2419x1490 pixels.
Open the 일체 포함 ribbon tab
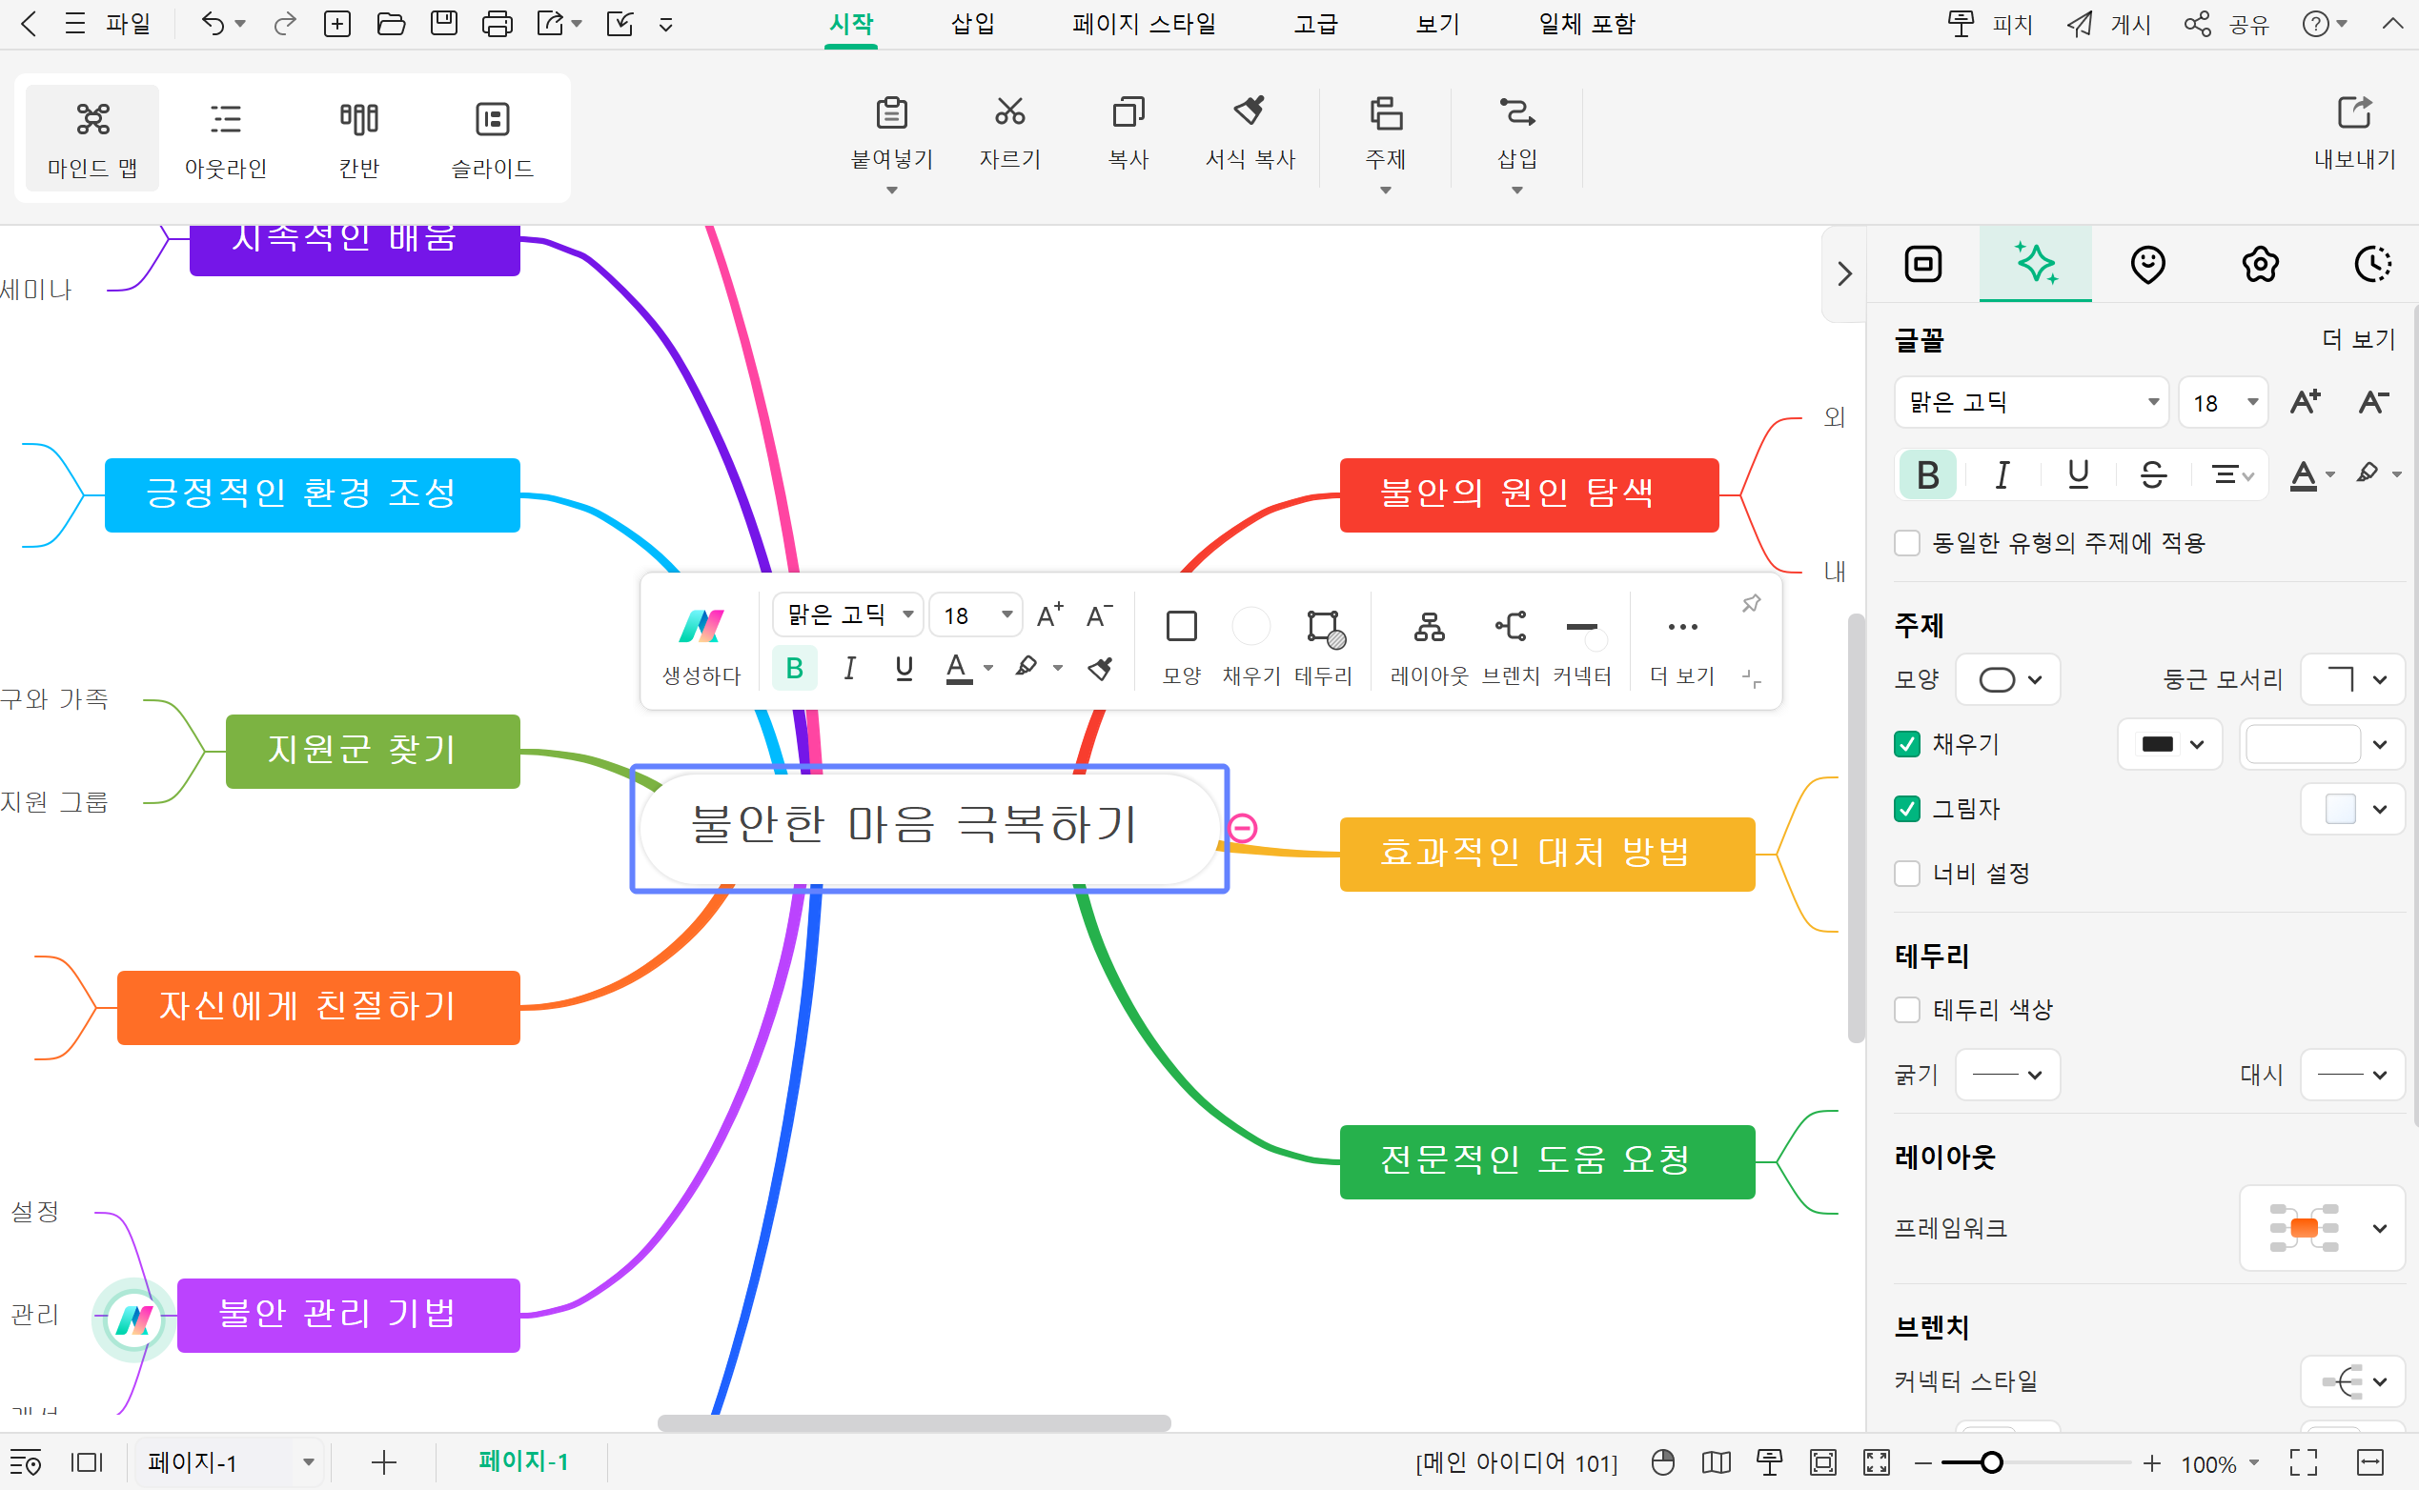tap(1587, 24)
